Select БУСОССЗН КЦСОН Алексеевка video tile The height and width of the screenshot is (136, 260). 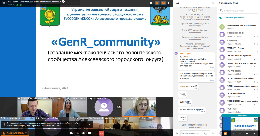click(x=139, y=107)
